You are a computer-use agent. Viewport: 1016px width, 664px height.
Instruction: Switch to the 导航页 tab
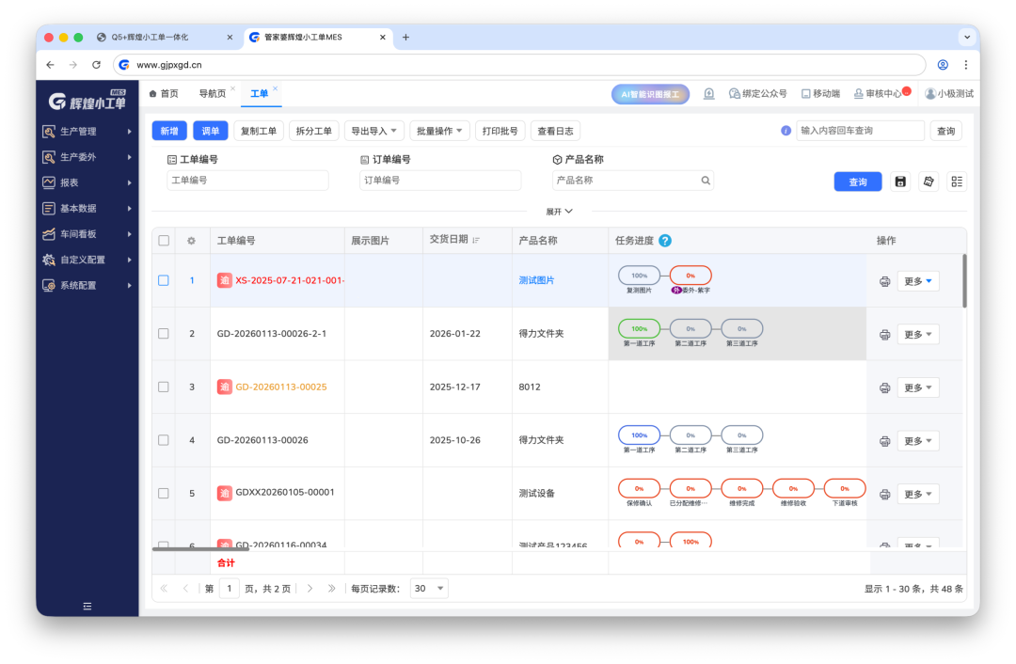[x=212, y=94]
